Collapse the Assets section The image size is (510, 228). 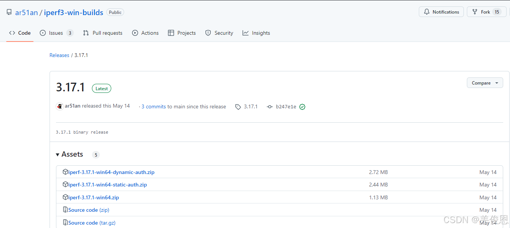(x=70, y=154)
